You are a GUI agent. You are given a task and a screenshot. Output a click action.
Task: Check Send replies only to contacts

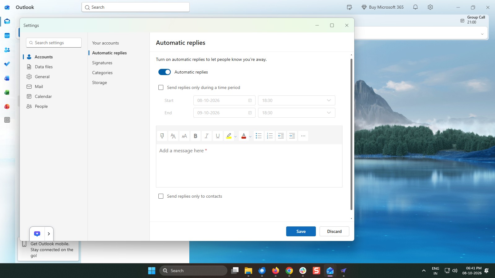coord(161,196)
